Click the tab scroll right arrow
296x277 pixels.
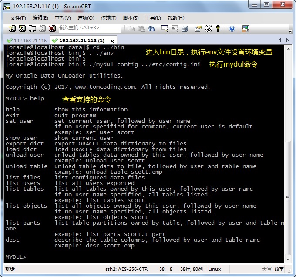tap(287, 40)
